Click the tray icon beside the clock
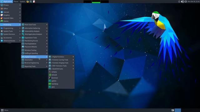 [x=186, y=2]
